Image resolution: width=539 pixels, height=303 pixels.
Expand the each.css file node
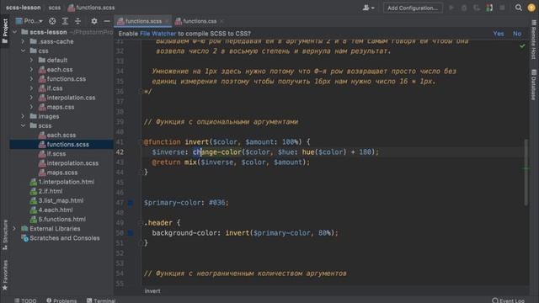(32, 69)
